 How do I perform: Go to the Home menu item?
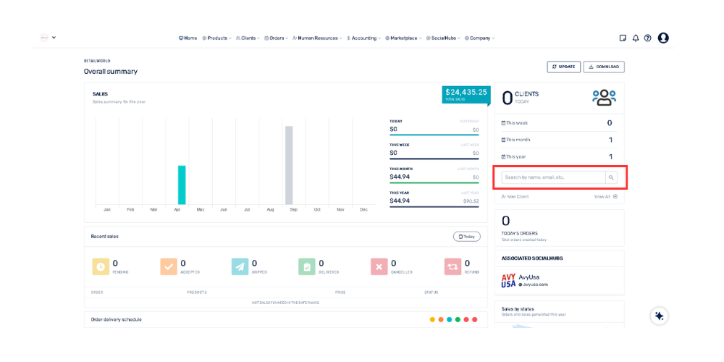(x=188, y=38)
